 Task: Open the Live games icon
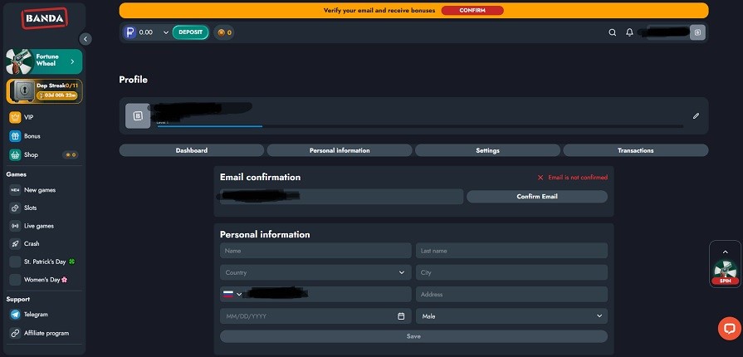(15, 226)
